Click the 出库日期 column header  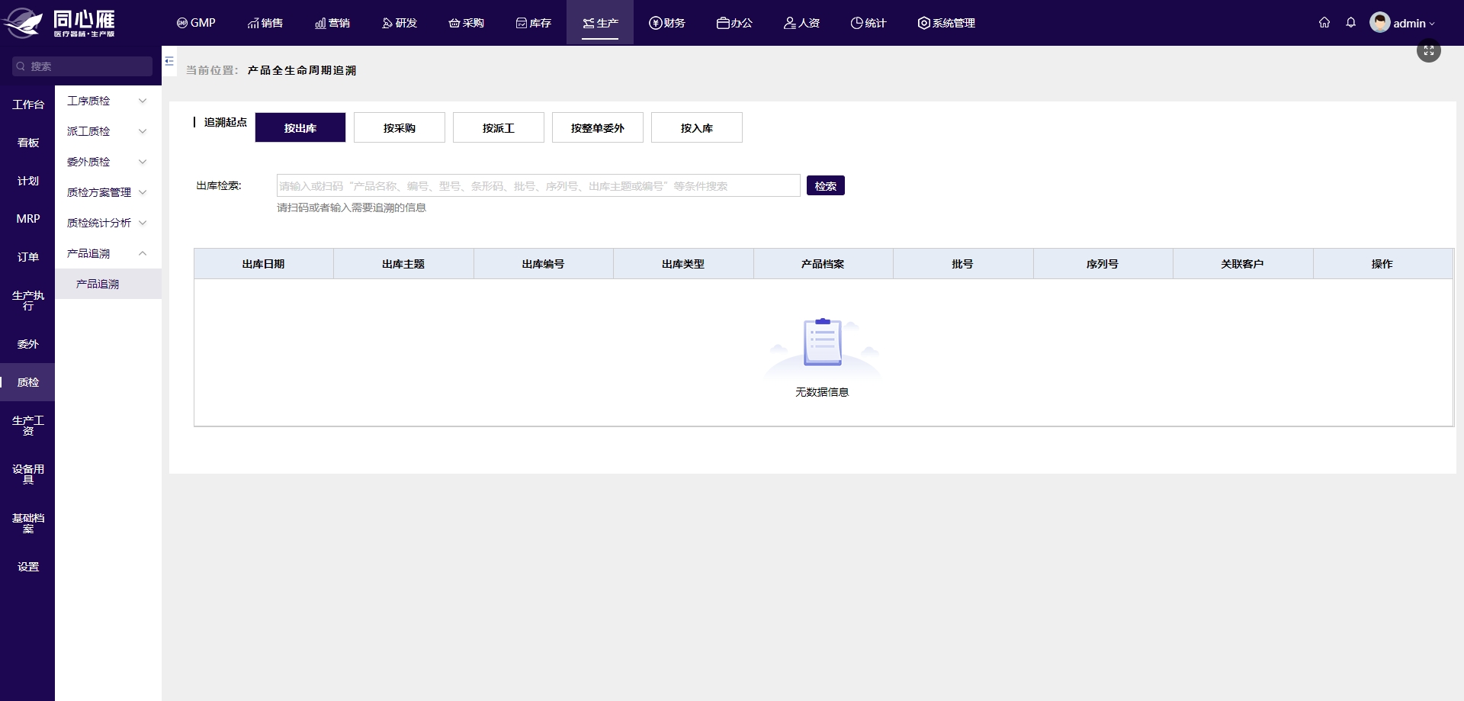coord(263,264)
